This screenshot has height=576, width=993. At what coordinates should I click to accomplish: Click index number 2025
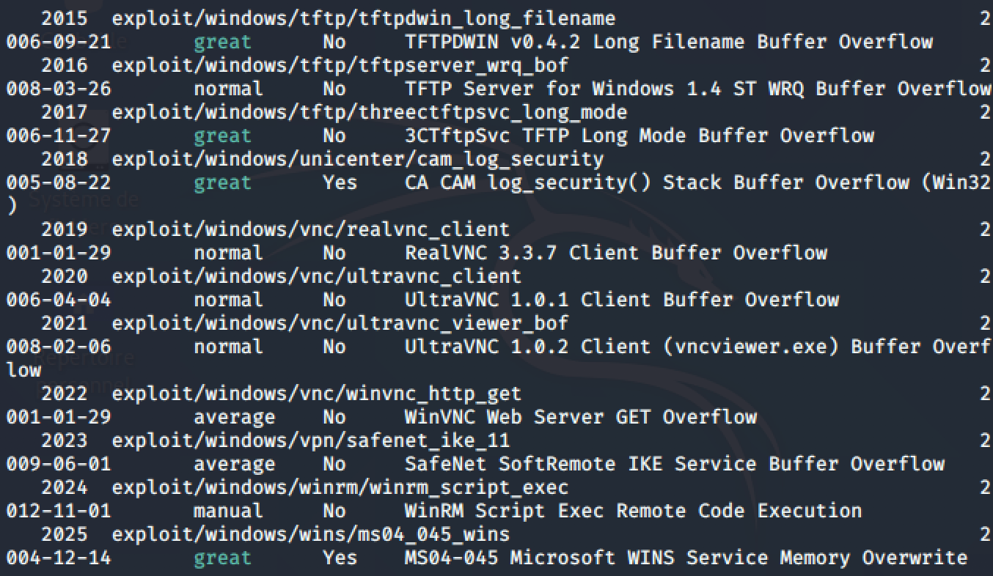(65, 534)
